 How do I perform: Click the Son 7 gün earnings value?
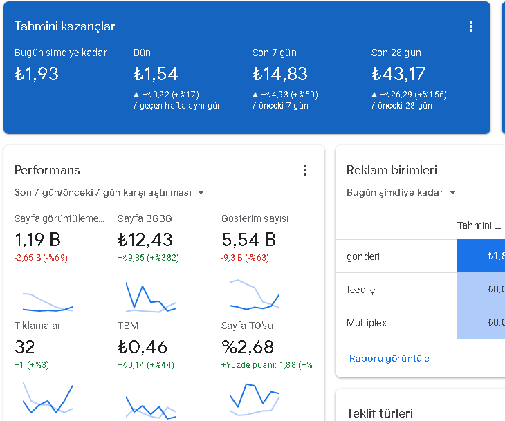(280, 74)
